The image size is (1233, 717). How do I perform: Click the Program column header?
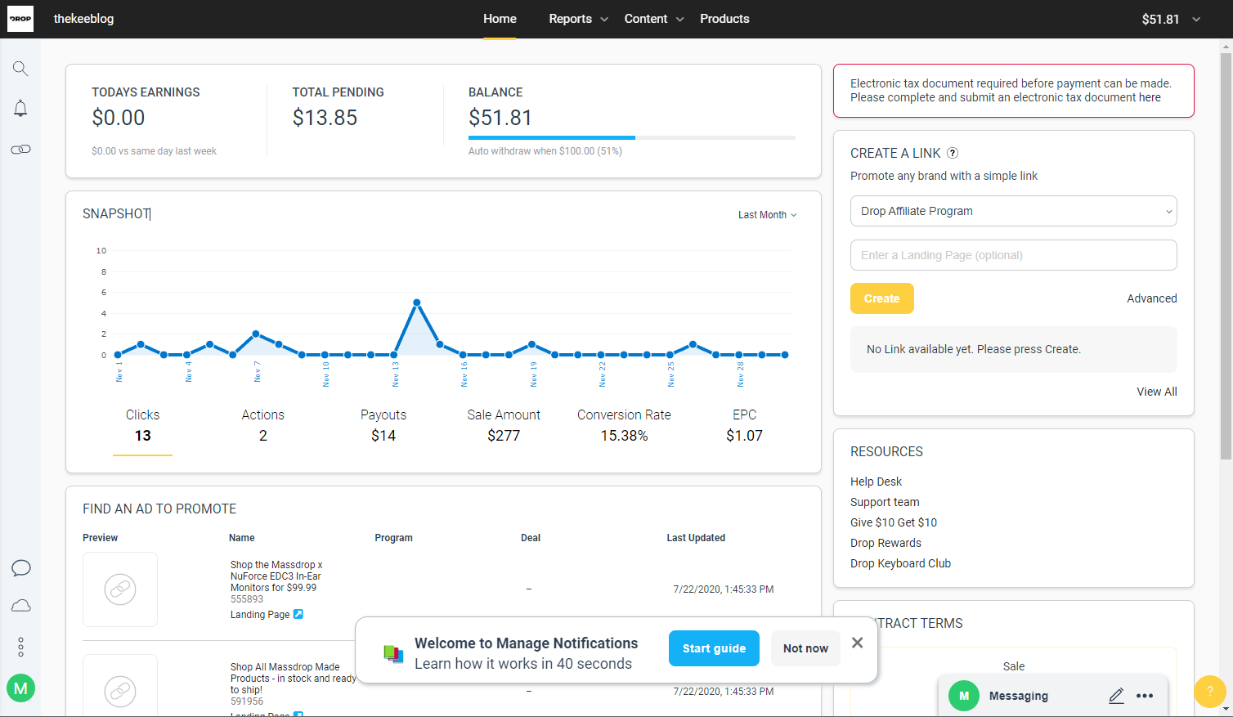coord(393,538)
